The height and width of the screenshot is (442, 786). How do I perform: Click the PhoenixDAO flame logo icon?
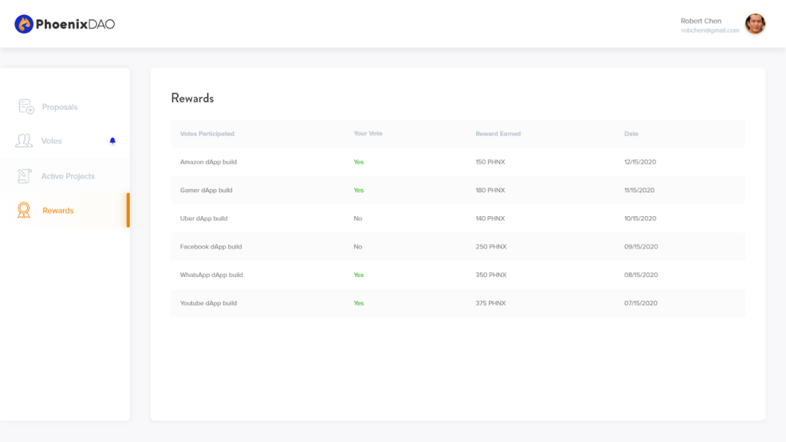23,24
